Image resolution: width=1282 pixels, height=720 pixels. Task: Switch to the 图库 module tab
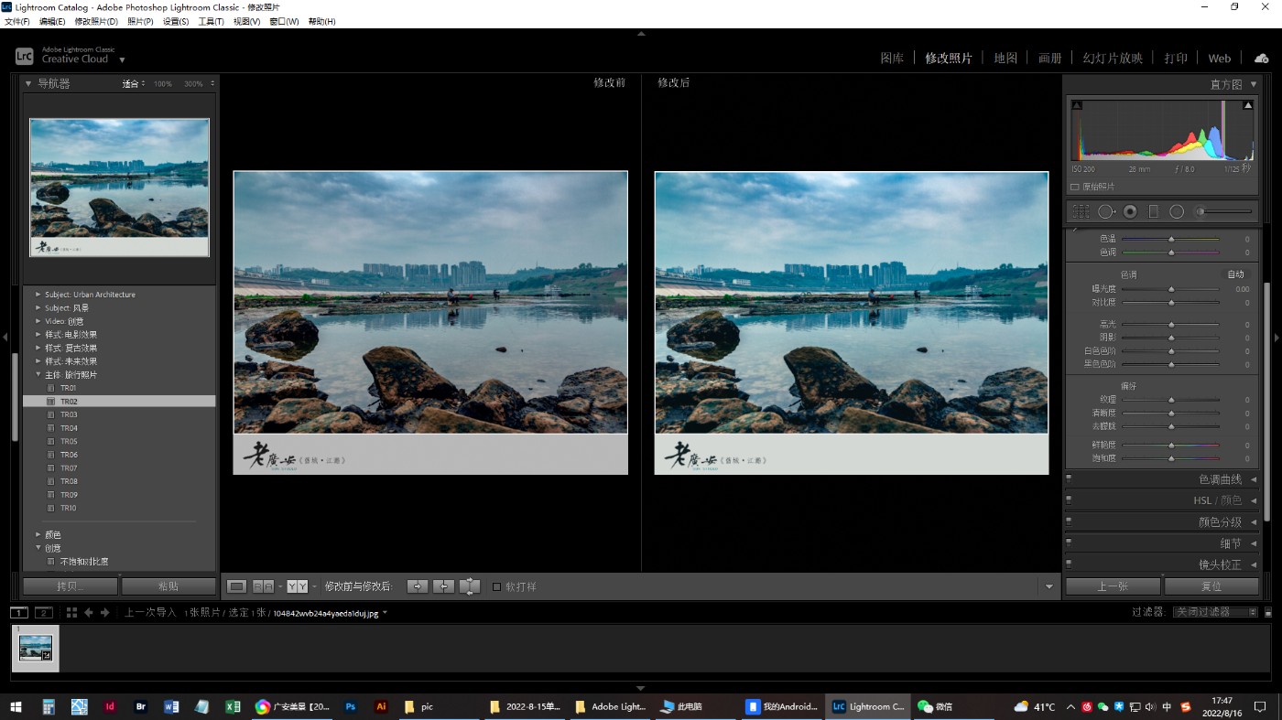[x=892, y=58]
